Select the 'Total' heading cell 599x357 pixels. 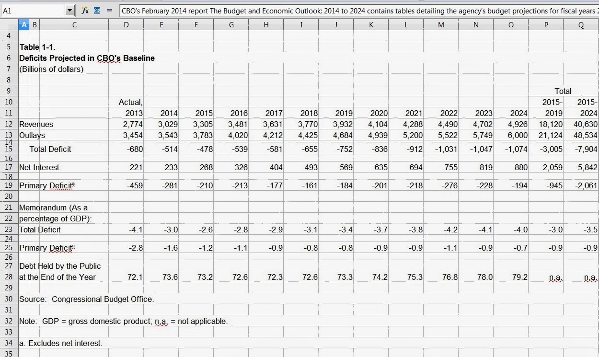pos(563,91)
